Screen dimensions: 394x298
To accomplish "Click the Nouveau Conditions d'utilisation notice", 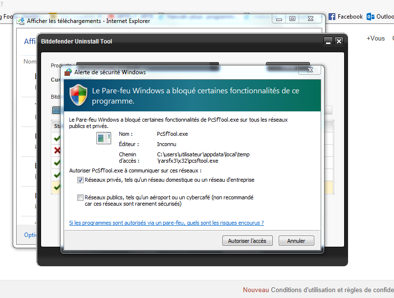I will coord(318,290).
